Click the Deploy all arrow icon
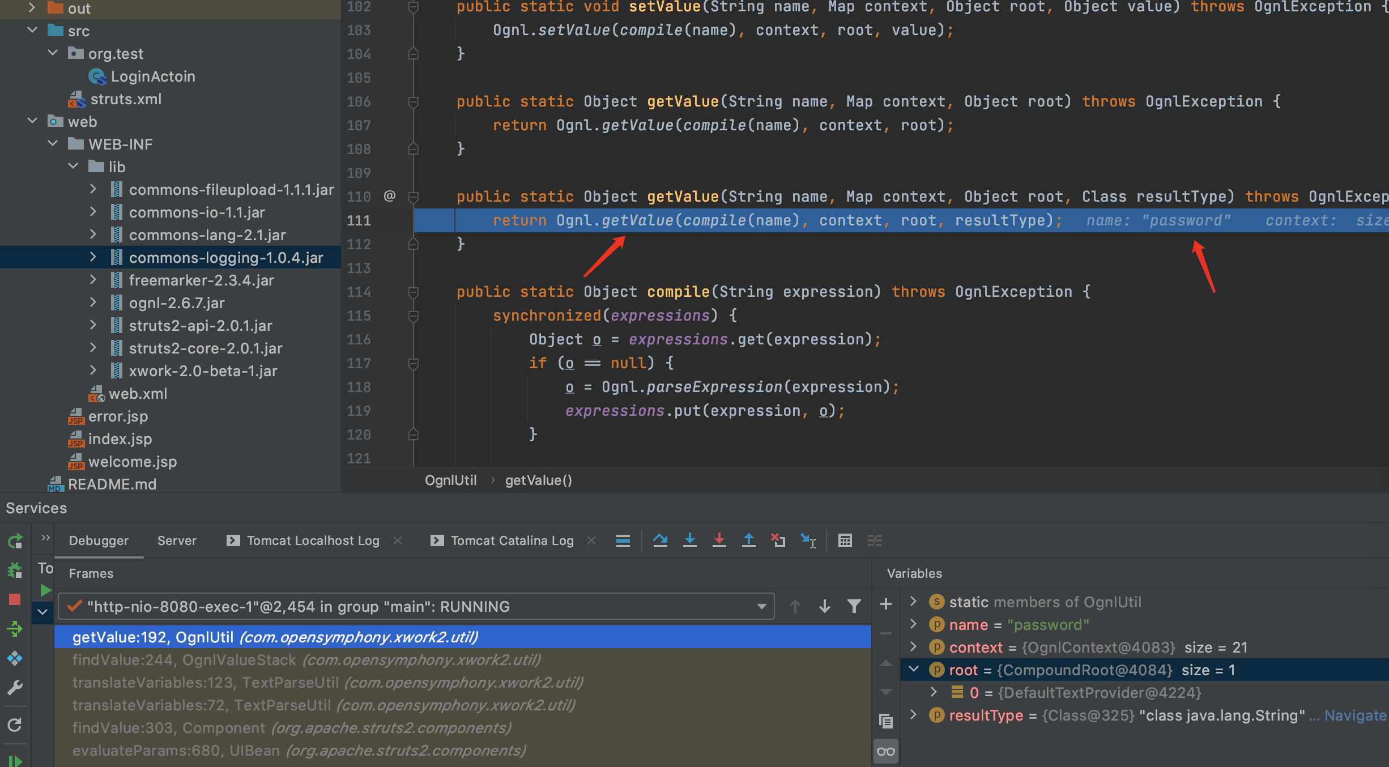 pyautogui.click(x=15, y=628)
